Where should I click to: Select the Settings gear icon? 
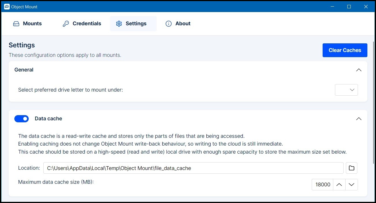click(119, 24)
